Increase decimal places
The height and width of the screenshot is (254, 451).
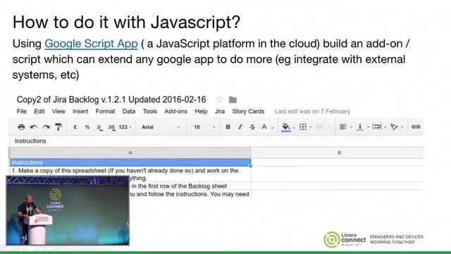click(x=111, y=128)
